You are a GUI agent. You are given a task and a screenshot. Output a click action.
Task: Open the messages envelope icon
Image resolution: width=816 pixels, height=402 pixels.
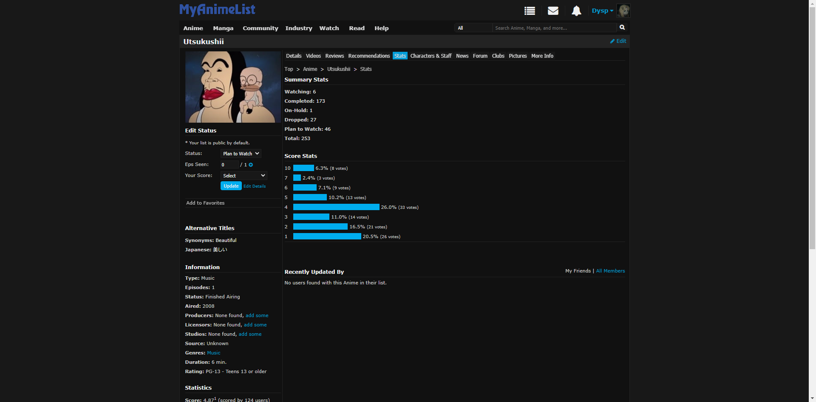point(553,11)
